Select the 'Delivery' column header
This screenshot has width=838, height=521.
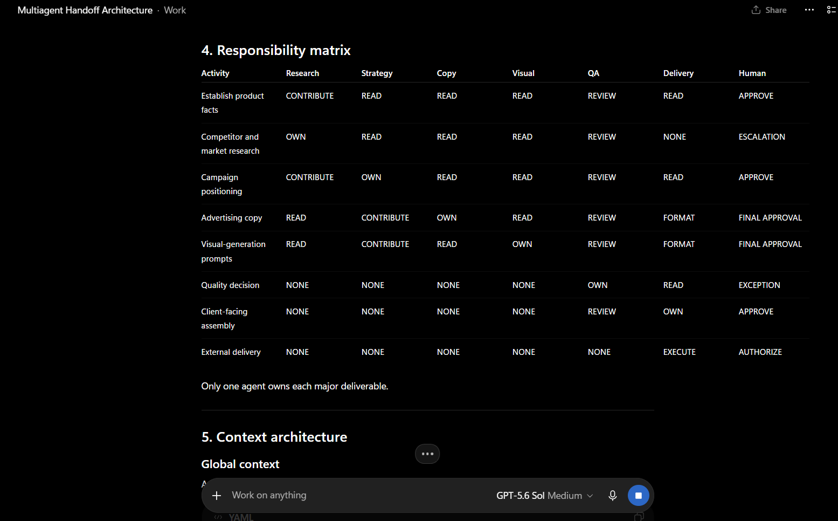(678, 73)
